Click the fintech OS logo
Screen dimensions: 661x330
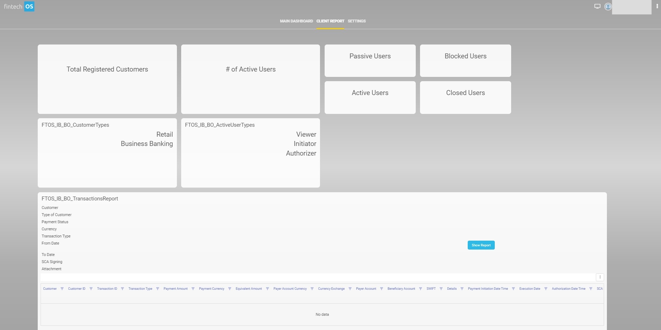tap(19, 6)
